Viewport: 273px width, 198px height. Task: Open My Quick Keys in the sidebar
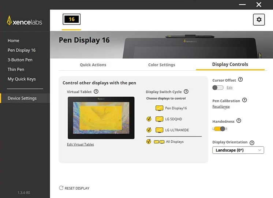22,79
